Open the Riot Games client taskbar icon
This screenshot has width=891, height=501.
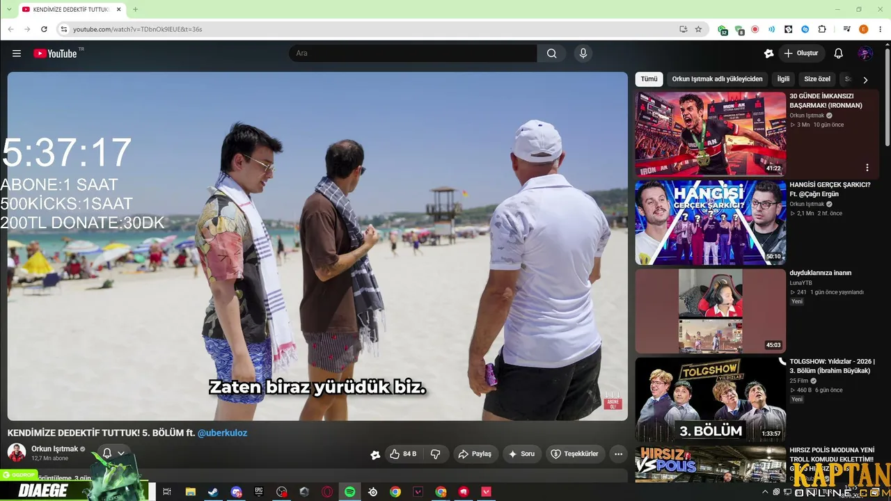coord(464,492)
